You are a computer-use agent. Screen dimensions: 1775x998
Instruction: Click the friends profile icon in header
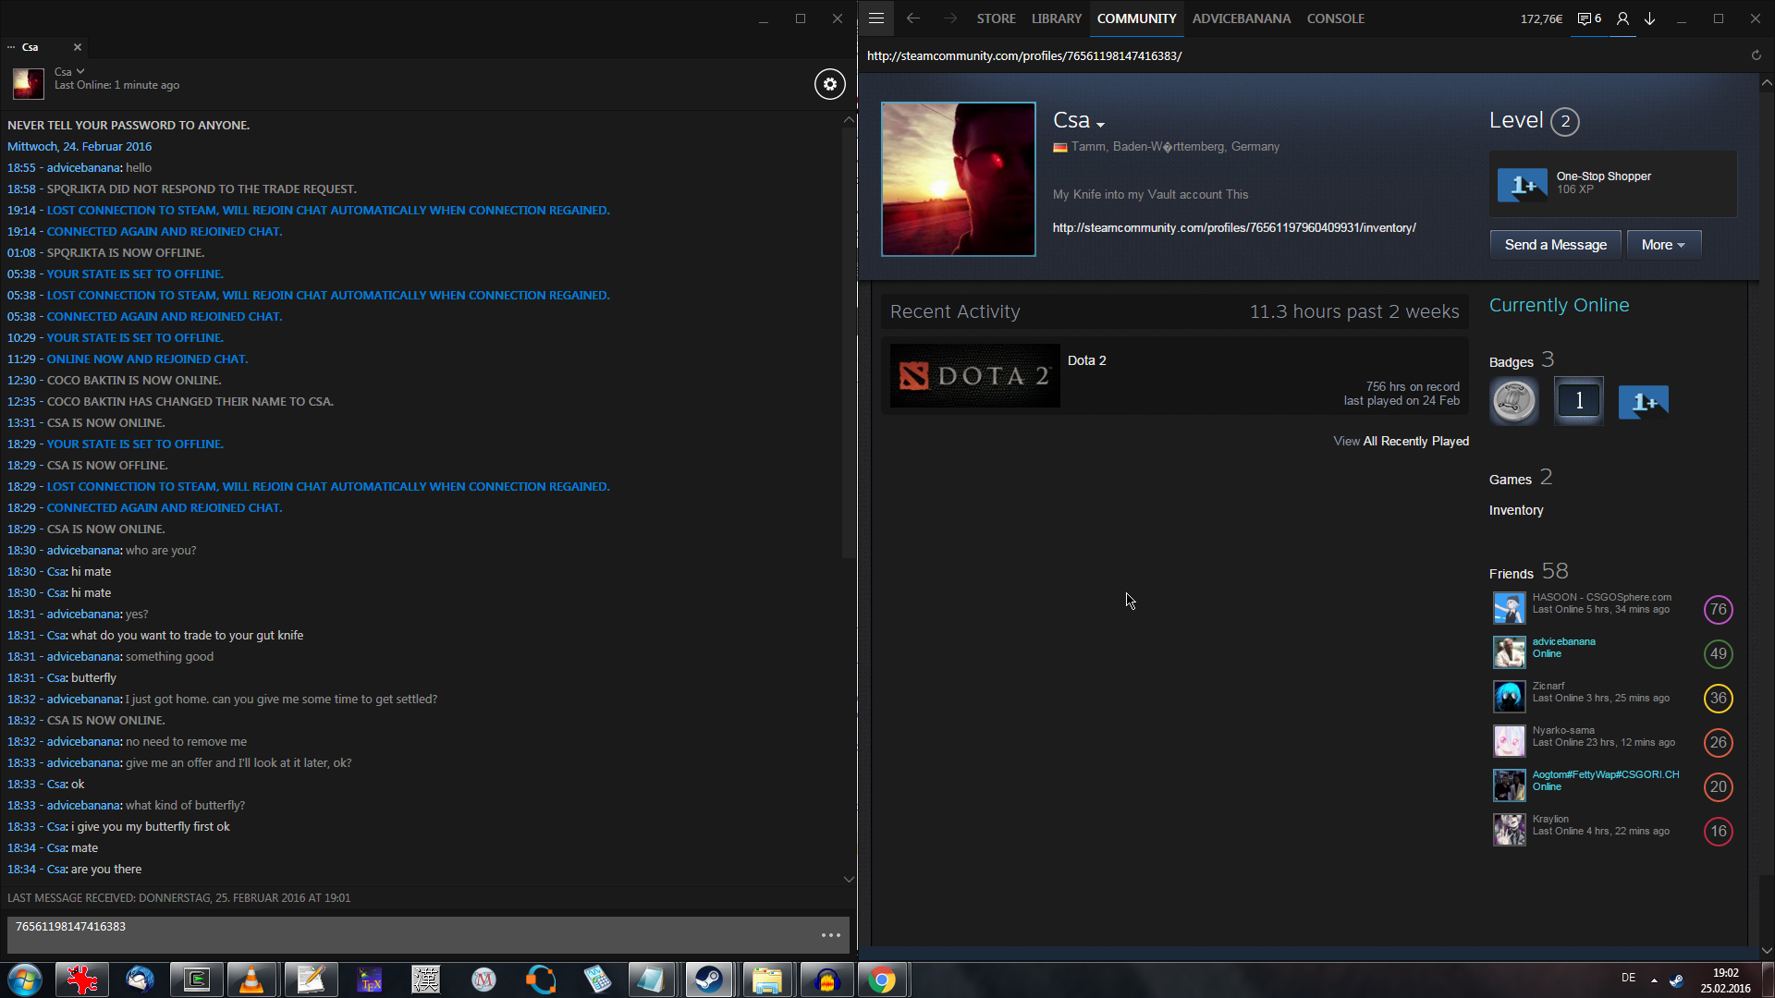[x=1622, y=18]
